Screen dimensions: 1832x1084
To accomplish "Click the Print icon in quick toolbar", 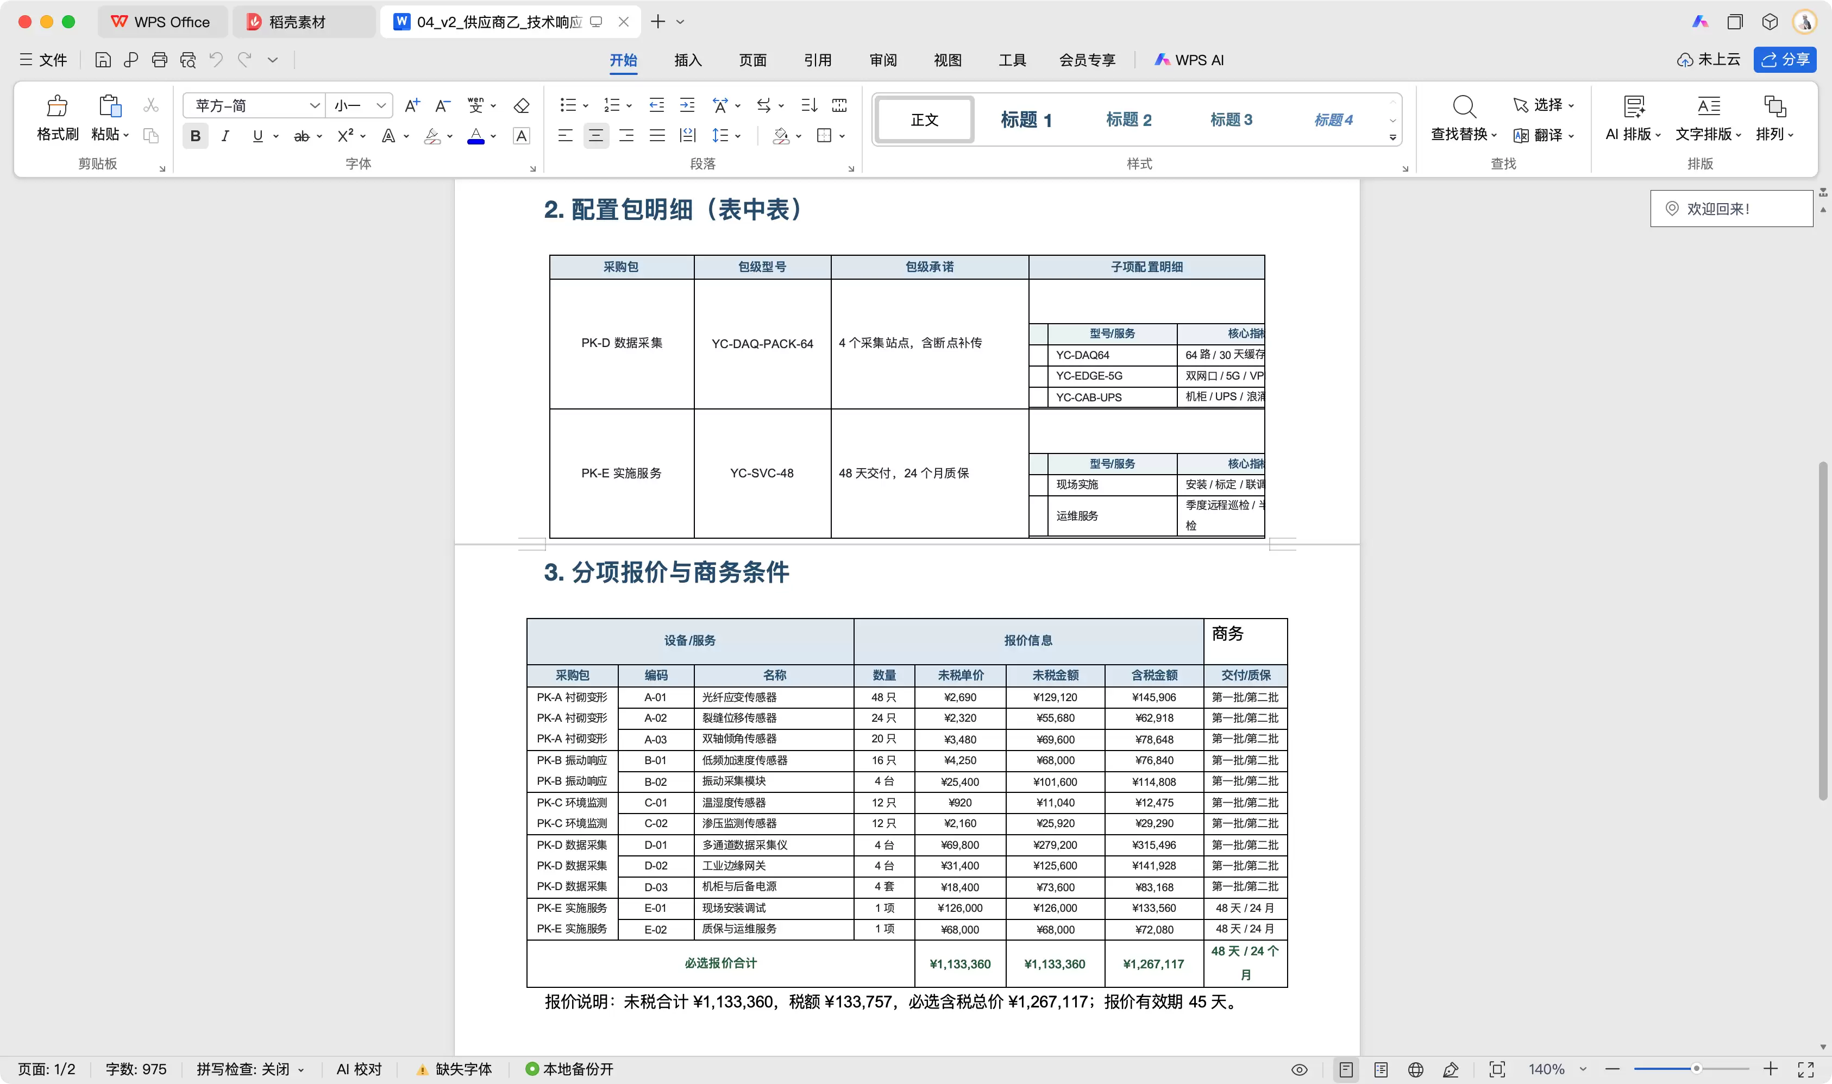I will pyautogui.click(x=159, y=60).
